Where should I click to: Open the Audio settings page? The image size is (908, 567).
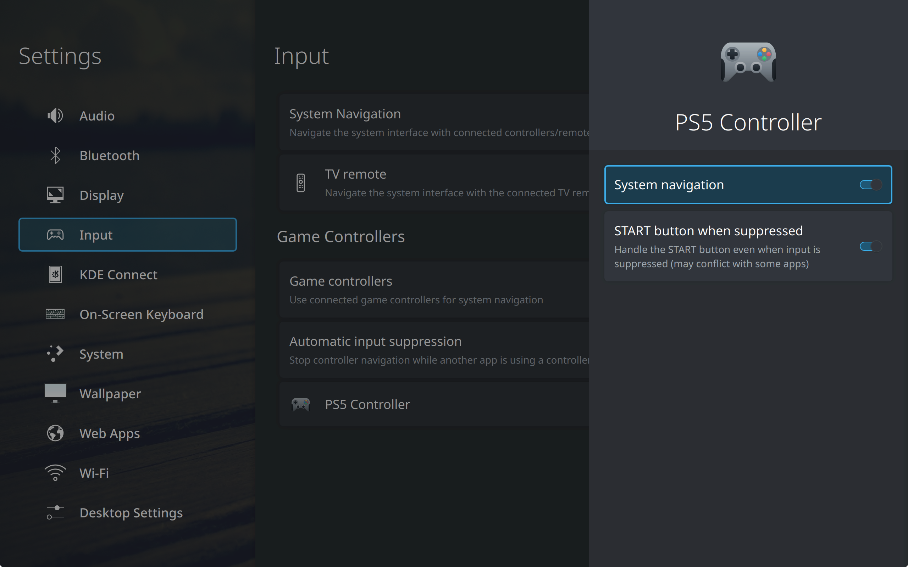[128, 116]
